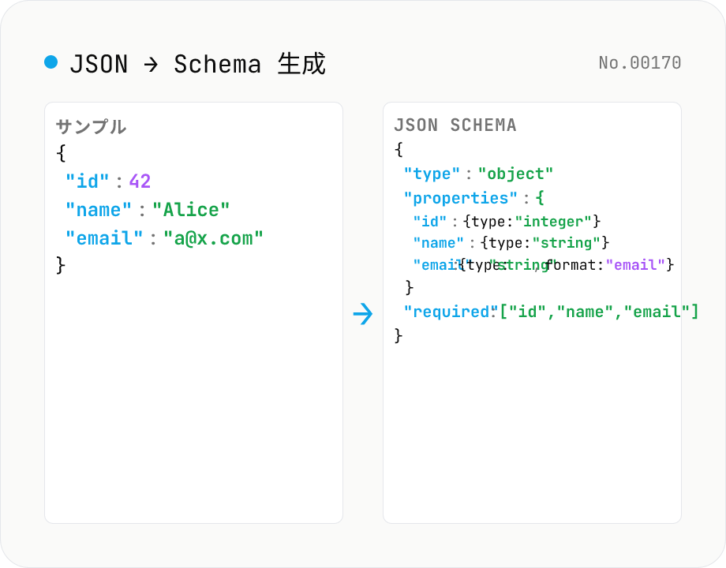Click the "string" value on name line
Viewport: 726px width, 568px height.
pyautogui.click(x=567, y=242)
